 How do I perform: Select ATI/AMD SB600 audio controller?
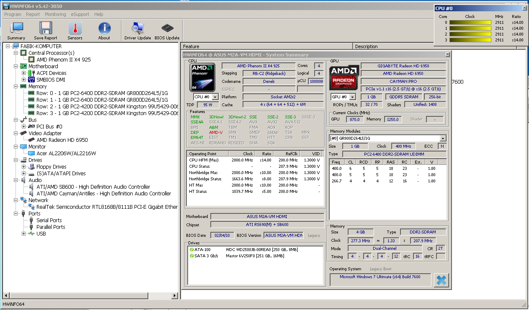(93, 187)
